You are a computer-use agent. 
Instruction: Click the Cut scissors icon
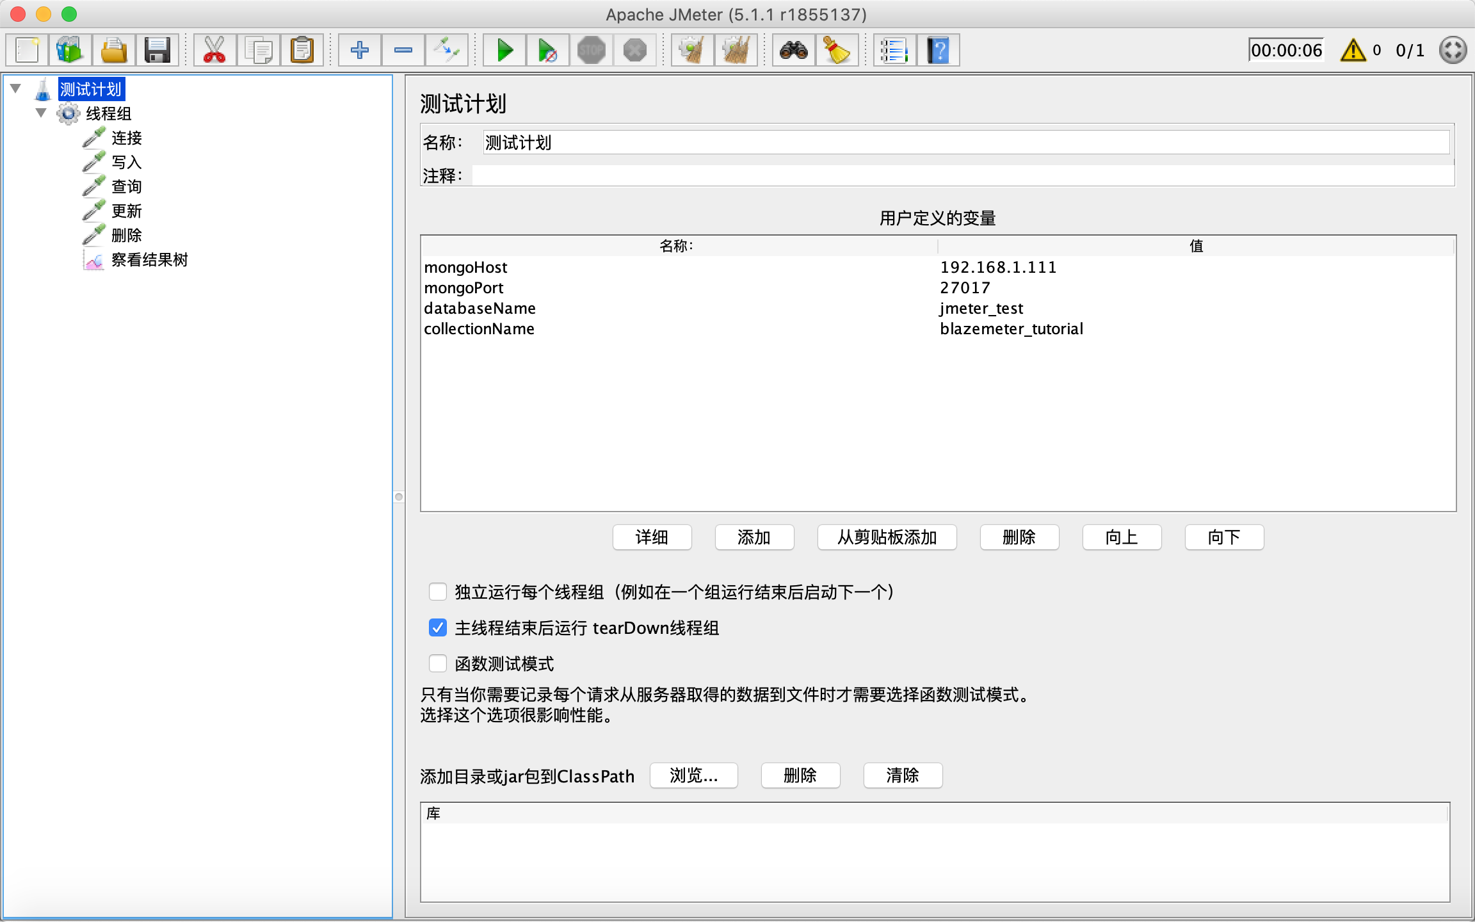[x=214, y=50]
